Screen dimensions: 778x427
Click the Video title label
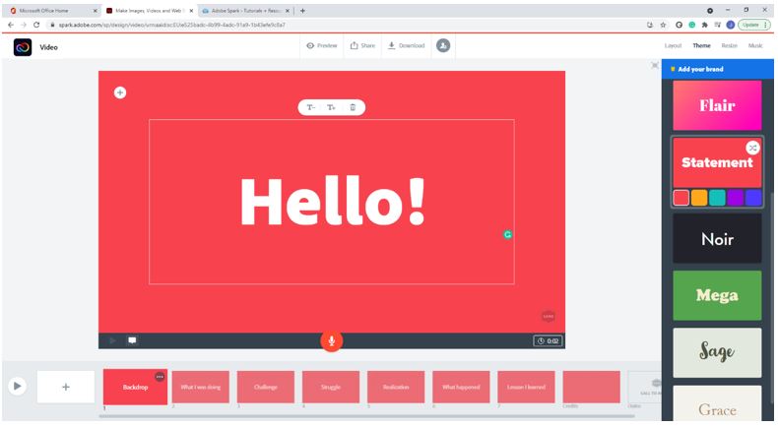point(48,47)
